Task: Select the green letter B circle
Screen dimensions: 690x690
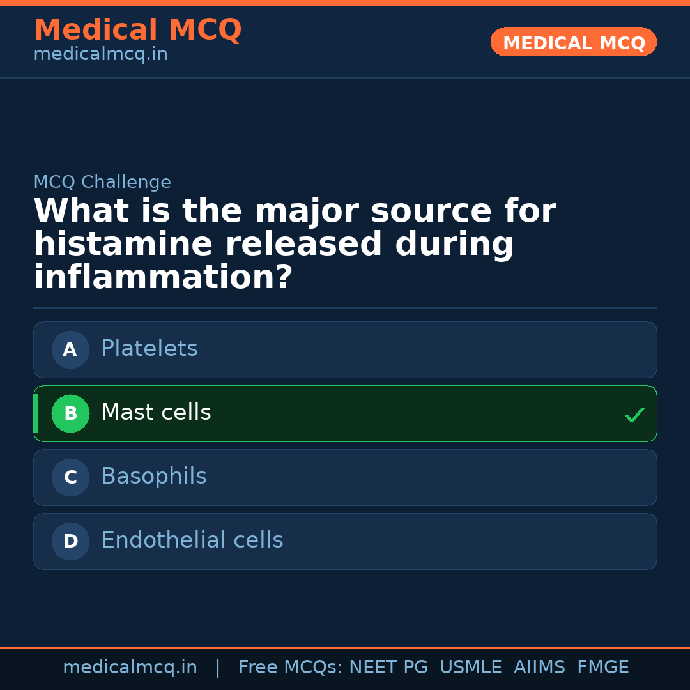Action: [x=70, y=414]
